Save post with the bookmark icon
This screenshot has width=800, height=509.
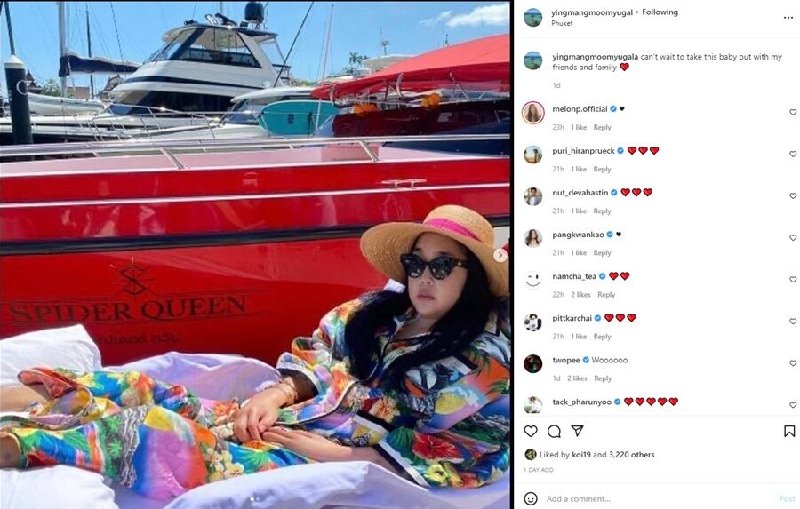(x=789, y=432)
